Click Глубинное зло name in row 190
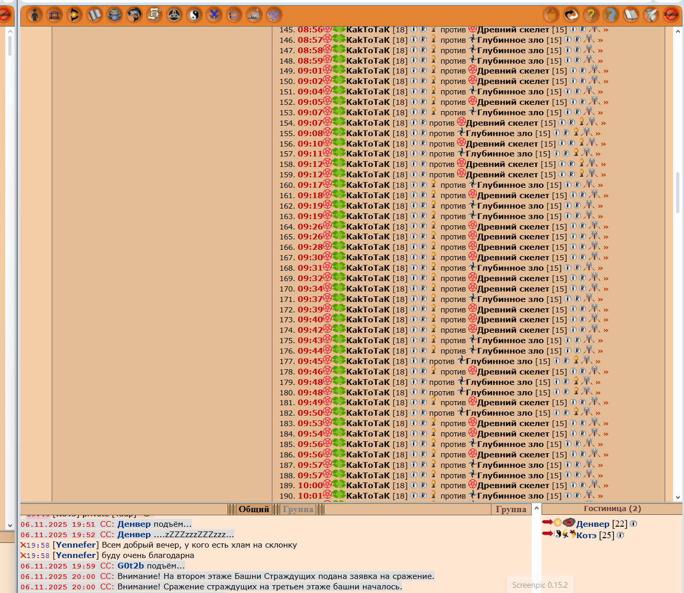Image resolution: width=684 pixels, height=593 pixels. pyautogui.click(x=511, y=496)
